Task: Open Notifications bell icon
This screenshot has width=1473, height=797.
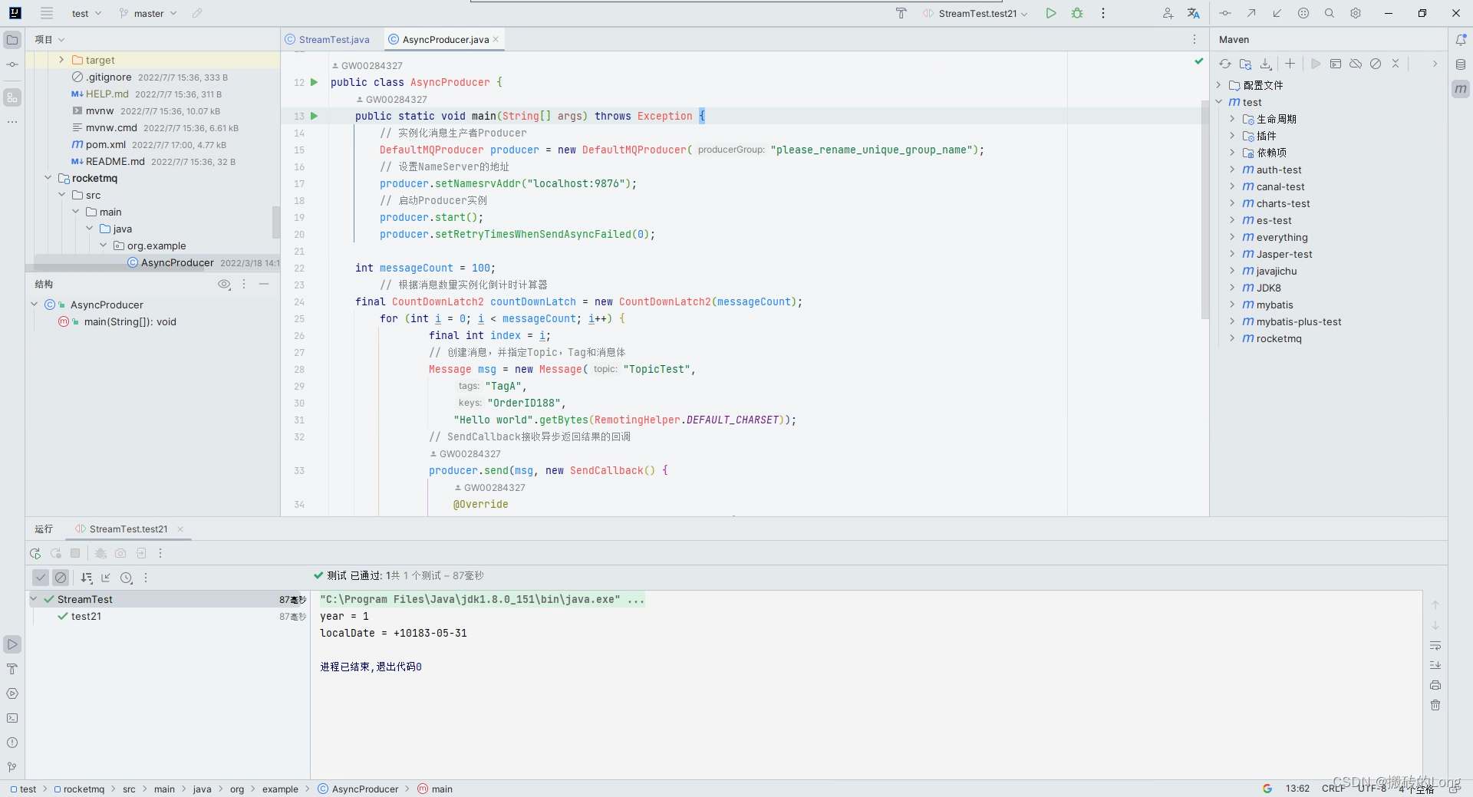Action: tap(1461, 40)
